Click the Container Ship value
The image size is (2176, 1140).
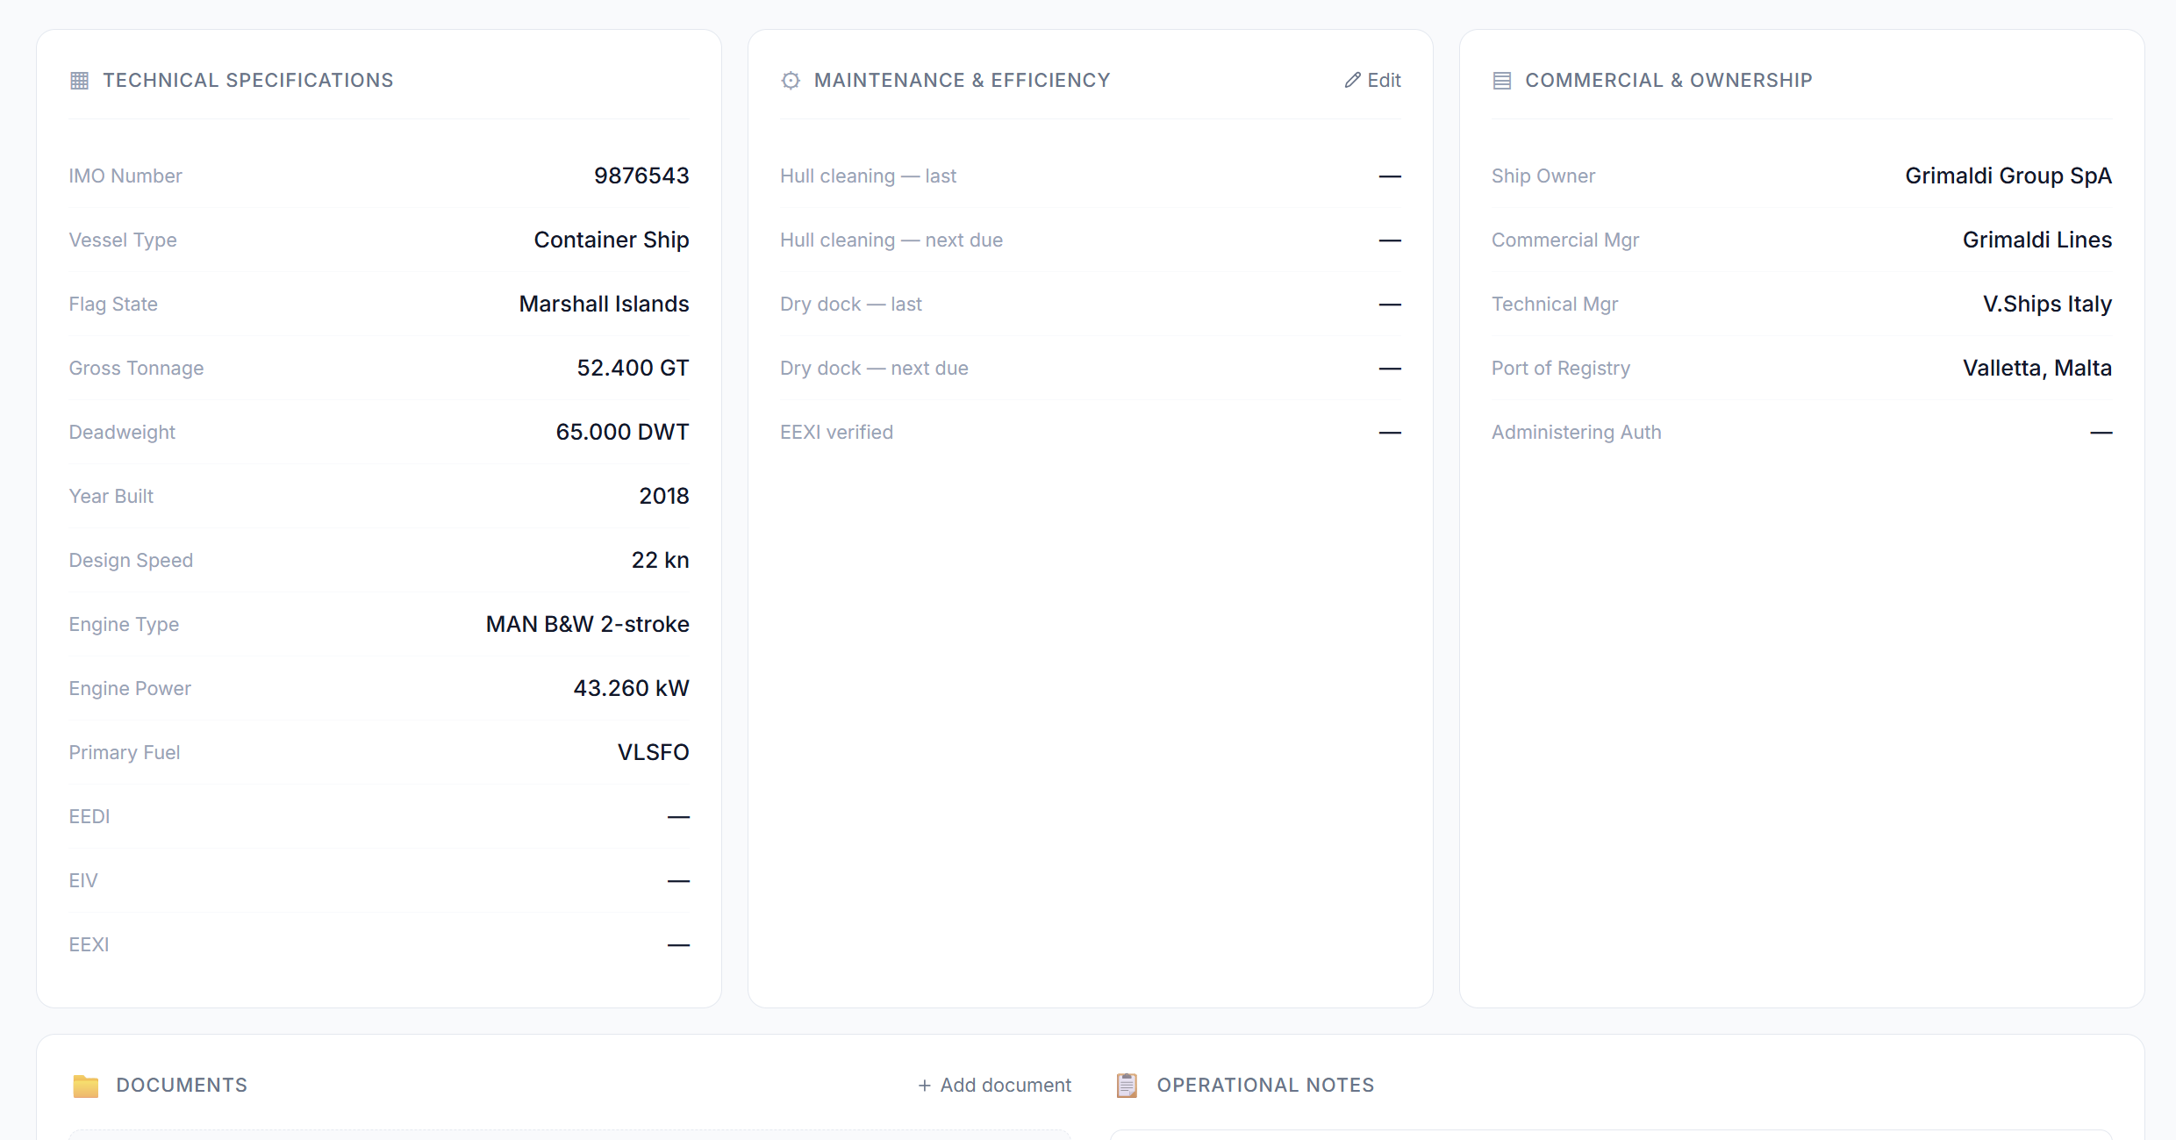[x=612, y=240]
